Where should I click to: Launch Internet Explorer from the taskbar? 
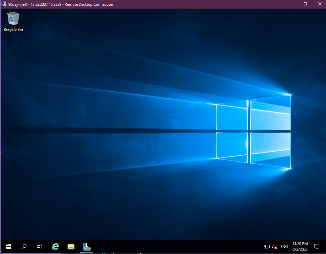(55, 247)
